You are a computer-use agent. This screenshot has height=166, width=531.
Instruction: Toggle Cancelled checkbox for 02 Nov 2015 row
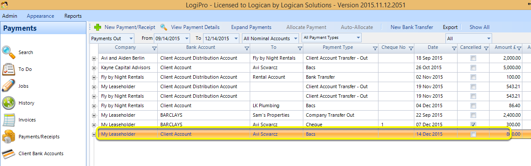click(473, 77)
